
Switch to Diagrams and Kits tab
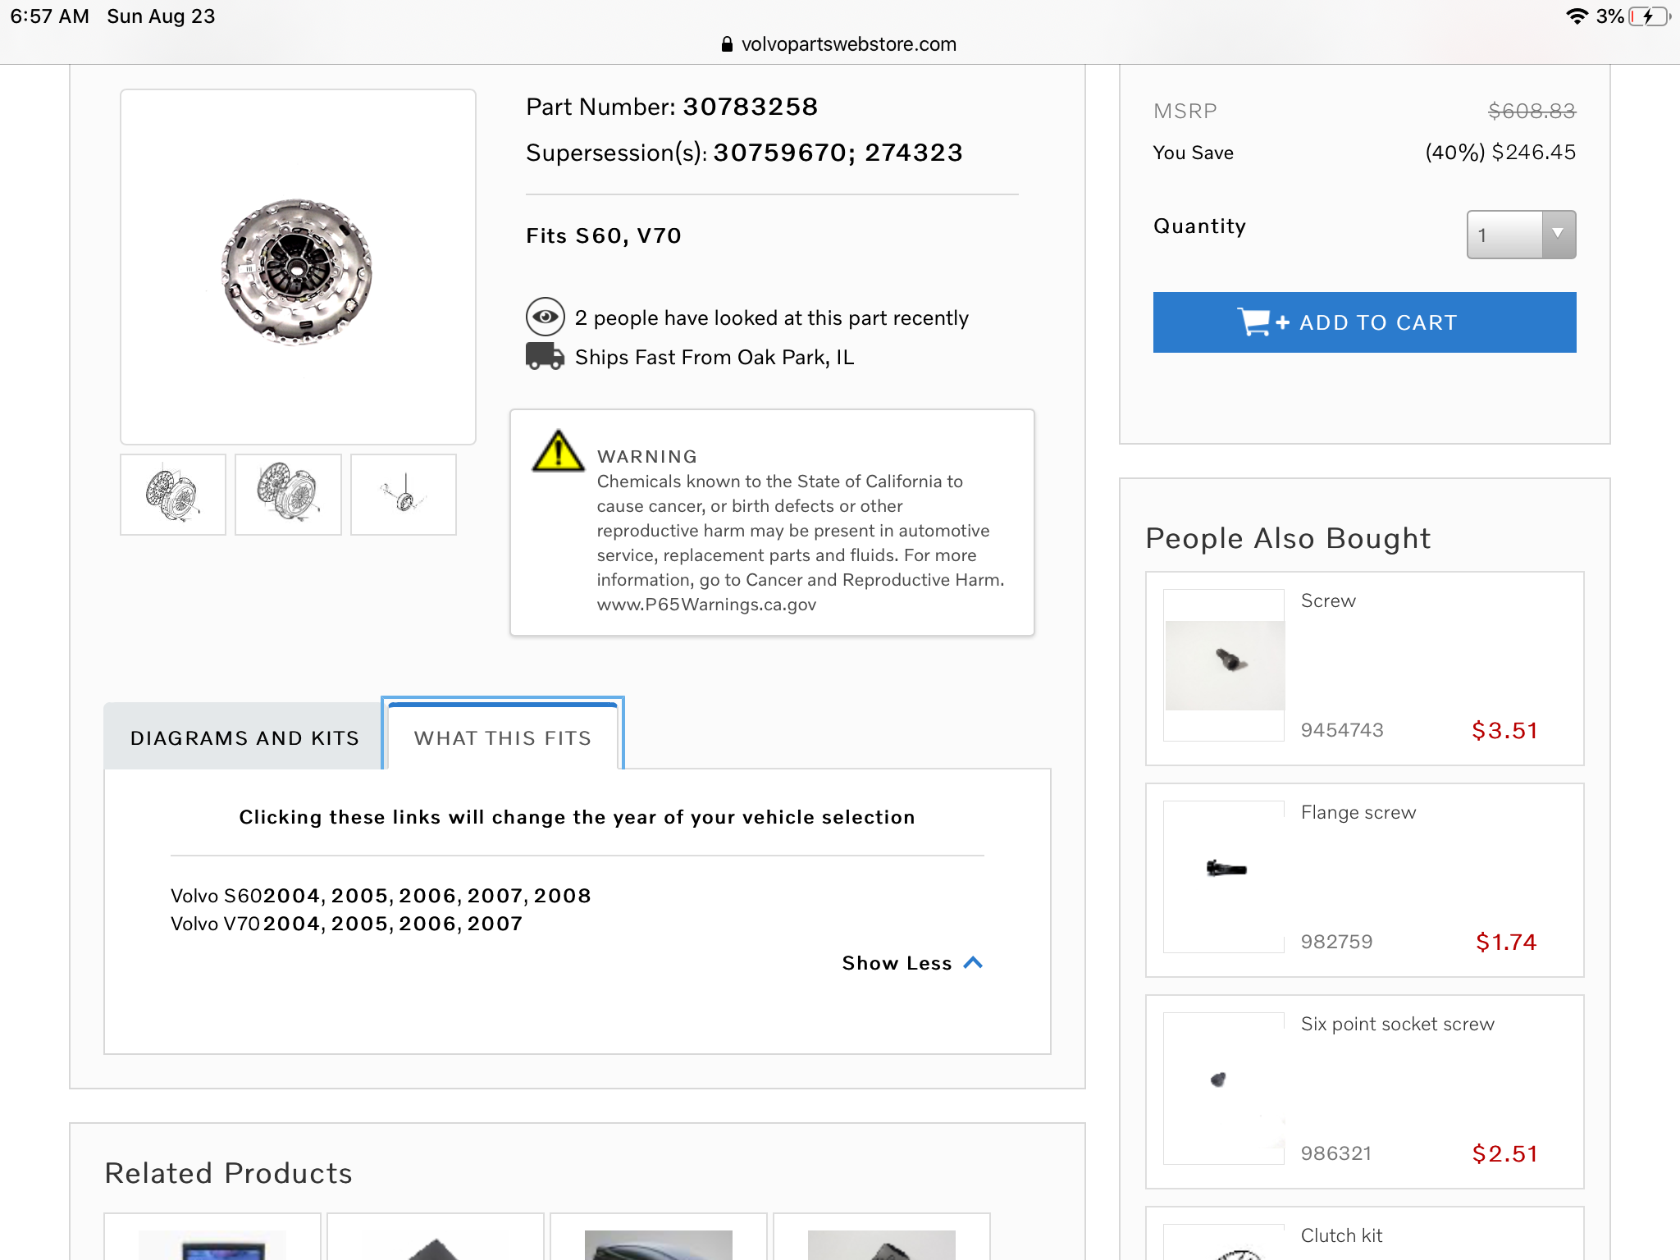click(x=244, y=737)
